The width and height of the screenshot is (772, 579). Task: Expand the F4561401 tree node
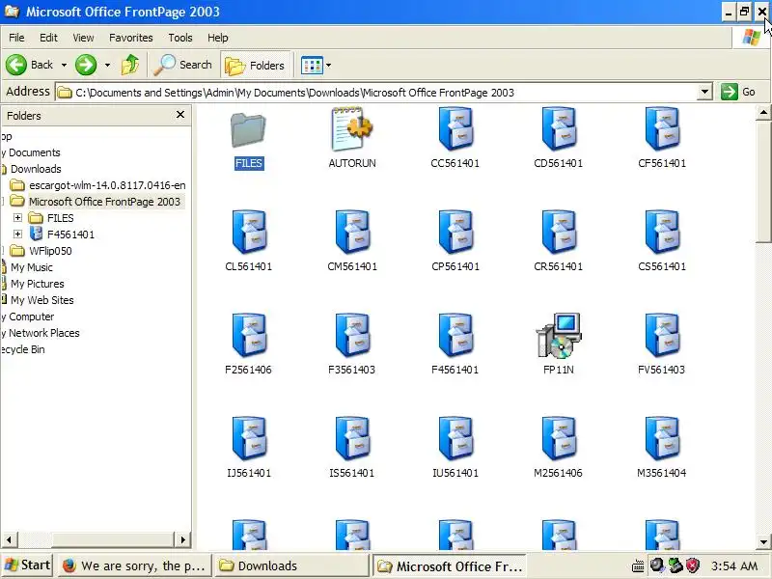pos(17,234)
